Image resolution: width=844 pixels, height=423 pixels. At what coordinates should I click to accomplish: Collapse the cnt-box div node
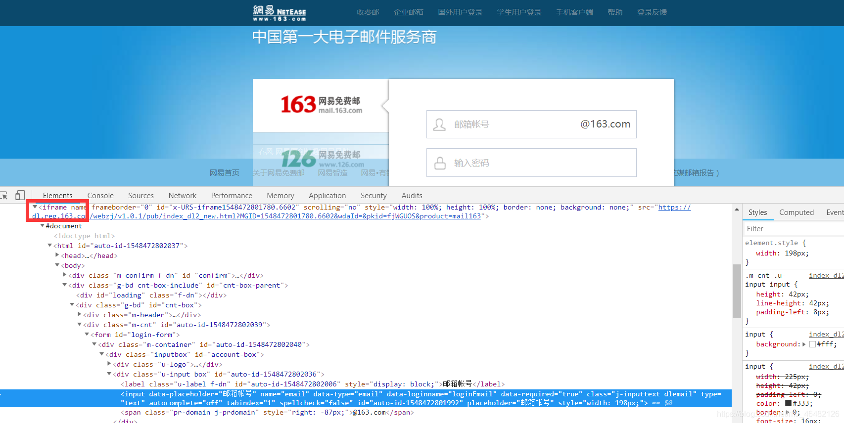[x=72, y=305]
